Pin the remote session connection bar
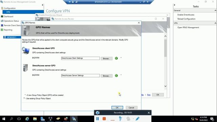 70,2
